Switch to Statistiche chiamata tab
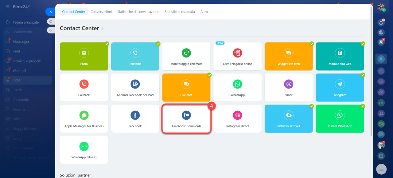This screenshot has width=393, height=178. tap(180, 12)
